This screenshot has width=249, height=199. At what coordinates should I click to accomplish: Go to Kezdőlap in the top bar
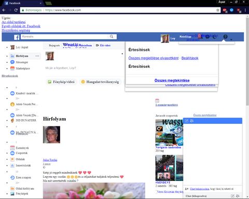point(185,37)
